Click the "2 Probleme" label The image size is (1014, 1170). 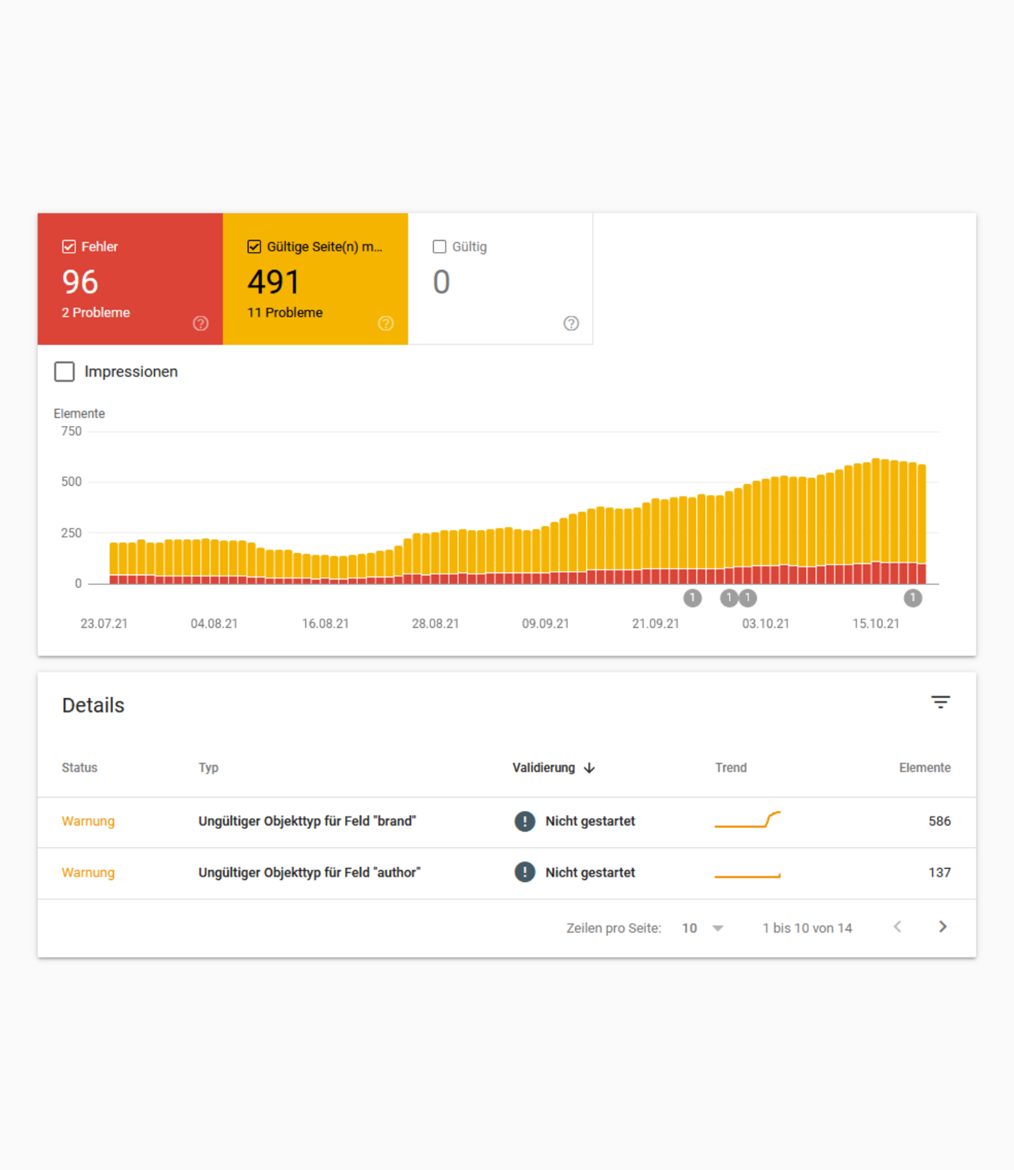[96, 313]
